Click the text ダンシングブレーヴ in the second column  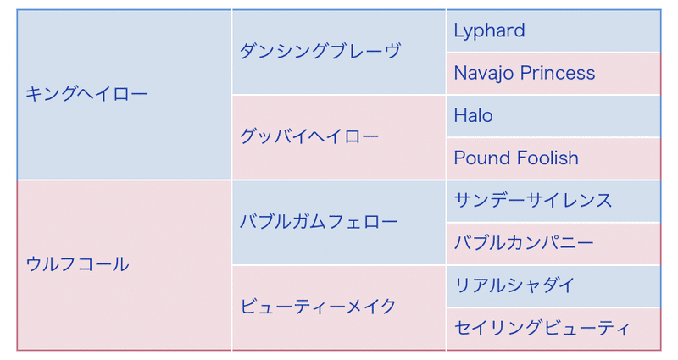[320, 51]
